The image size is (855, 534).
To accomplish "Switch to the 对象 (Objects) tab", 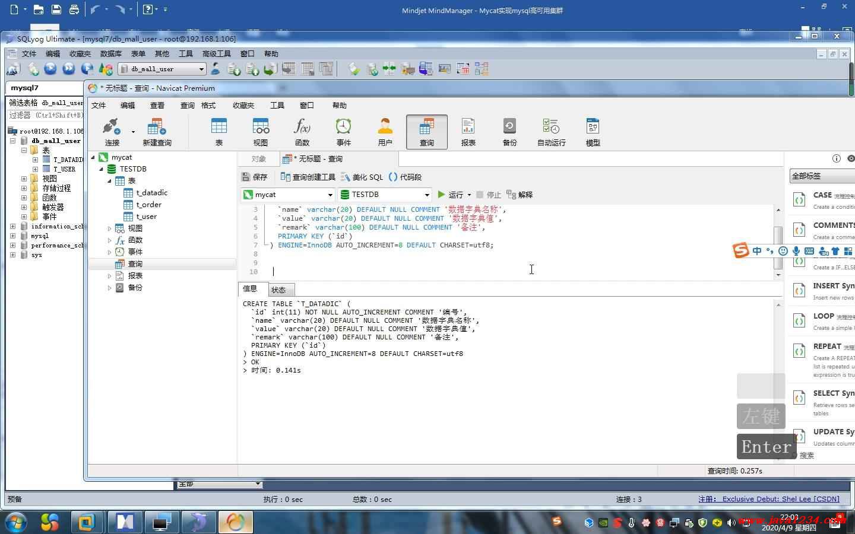I will click(x=258, y=158).
